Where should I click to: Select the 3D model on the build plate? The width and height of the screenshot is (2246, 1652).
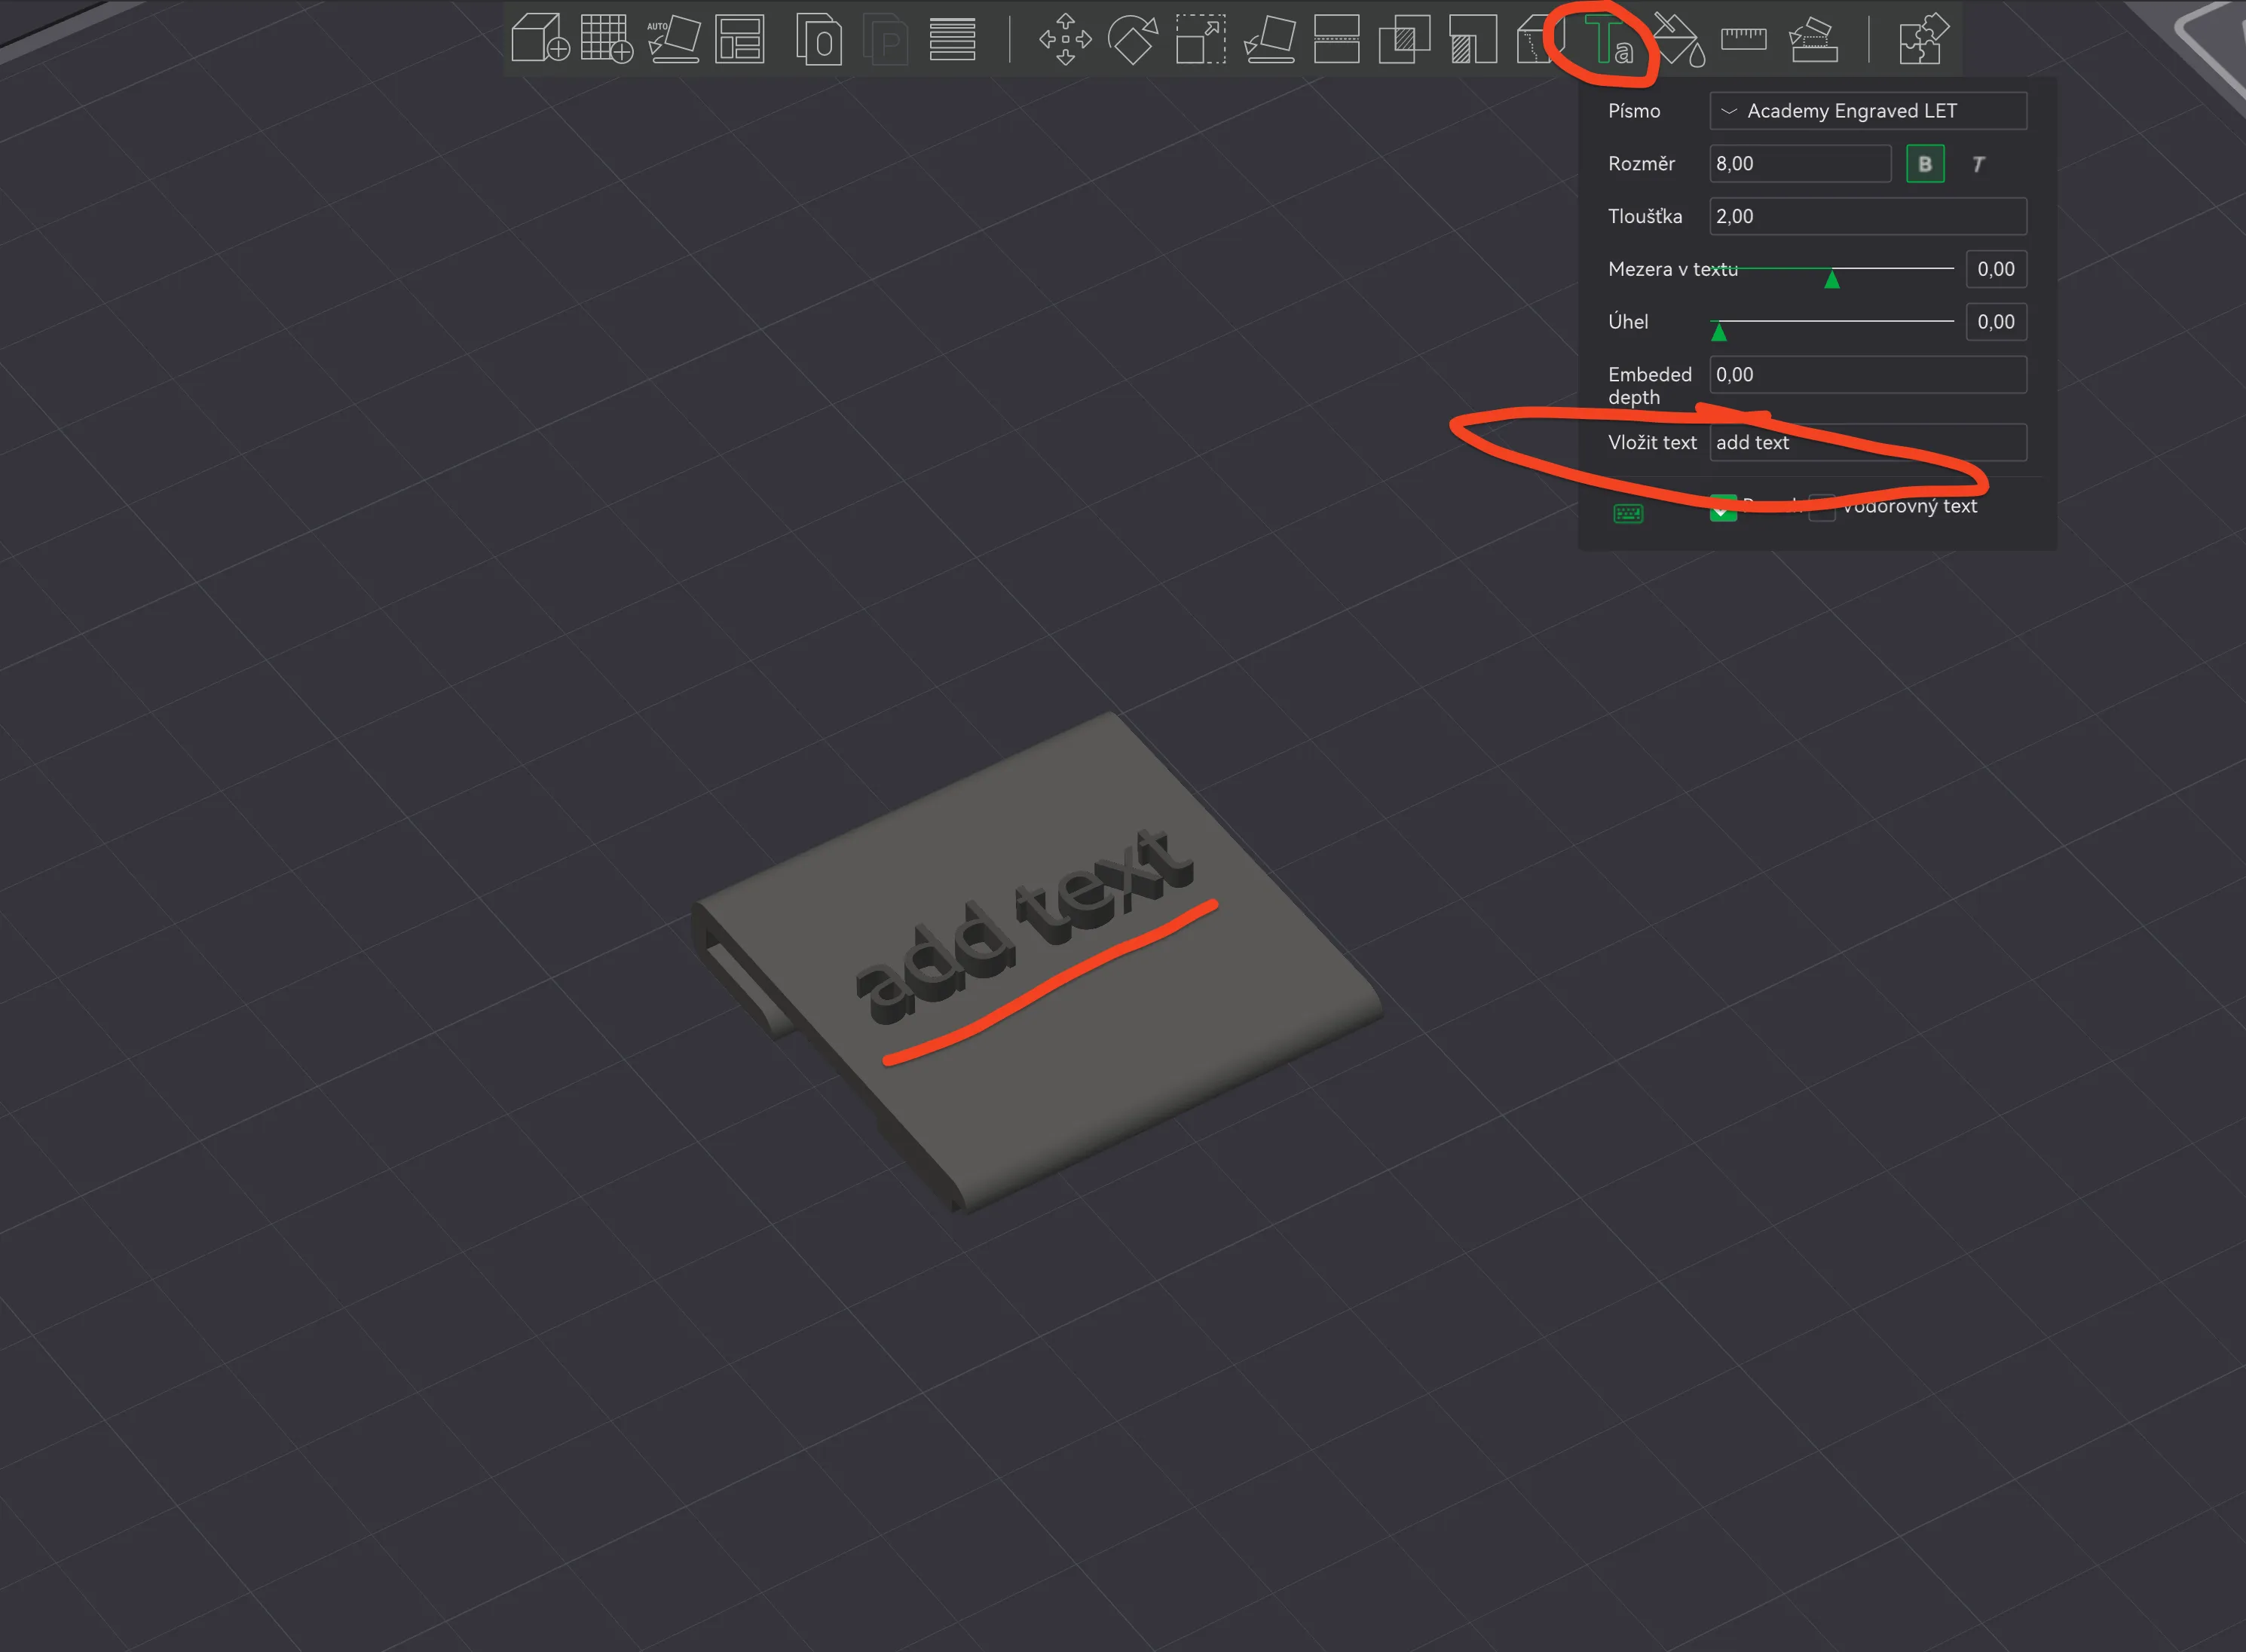pos(1037,962)
